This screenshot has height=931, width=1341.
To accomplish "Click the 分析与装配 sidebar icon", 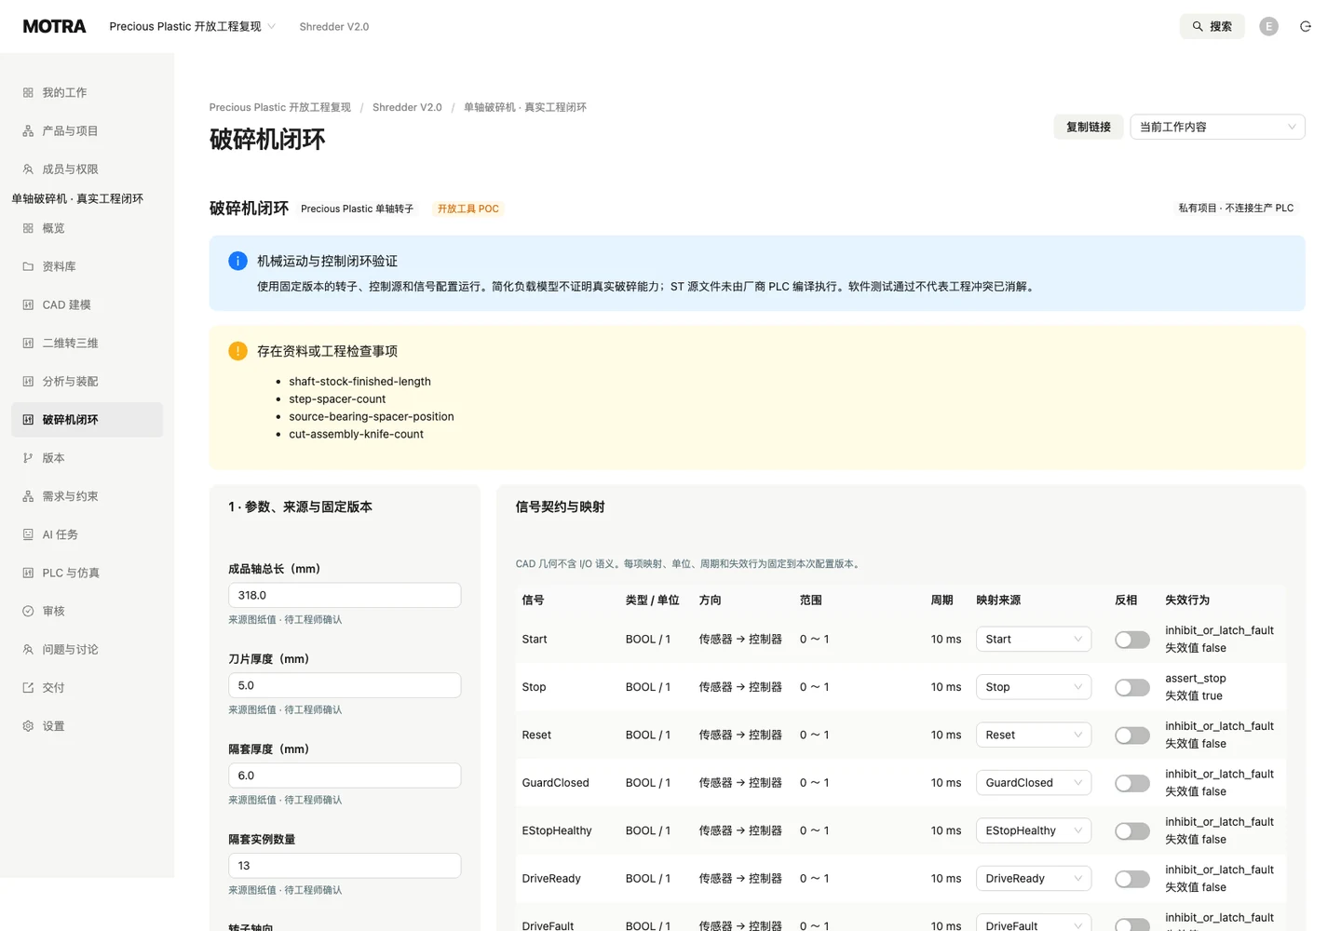I will tap(28, 381).
